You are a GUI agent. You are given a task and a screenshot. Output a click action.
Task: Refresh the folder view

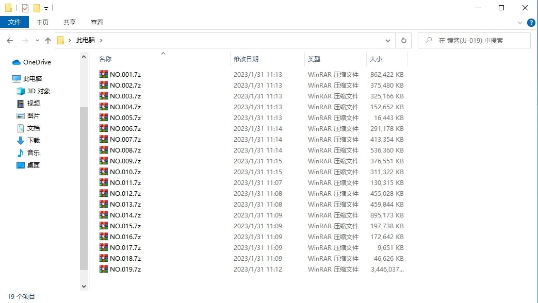click(x=403, y=40)
